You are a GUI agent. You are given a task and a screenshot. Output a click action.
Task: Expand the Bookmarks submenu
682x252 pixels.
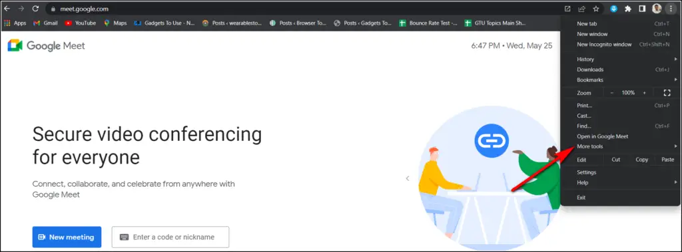(x=620, y=80)
